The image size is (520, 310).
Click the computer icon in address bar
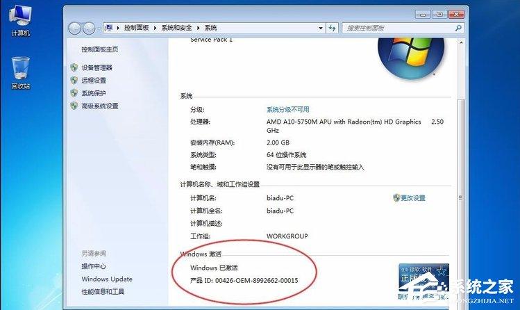(108, 28)
